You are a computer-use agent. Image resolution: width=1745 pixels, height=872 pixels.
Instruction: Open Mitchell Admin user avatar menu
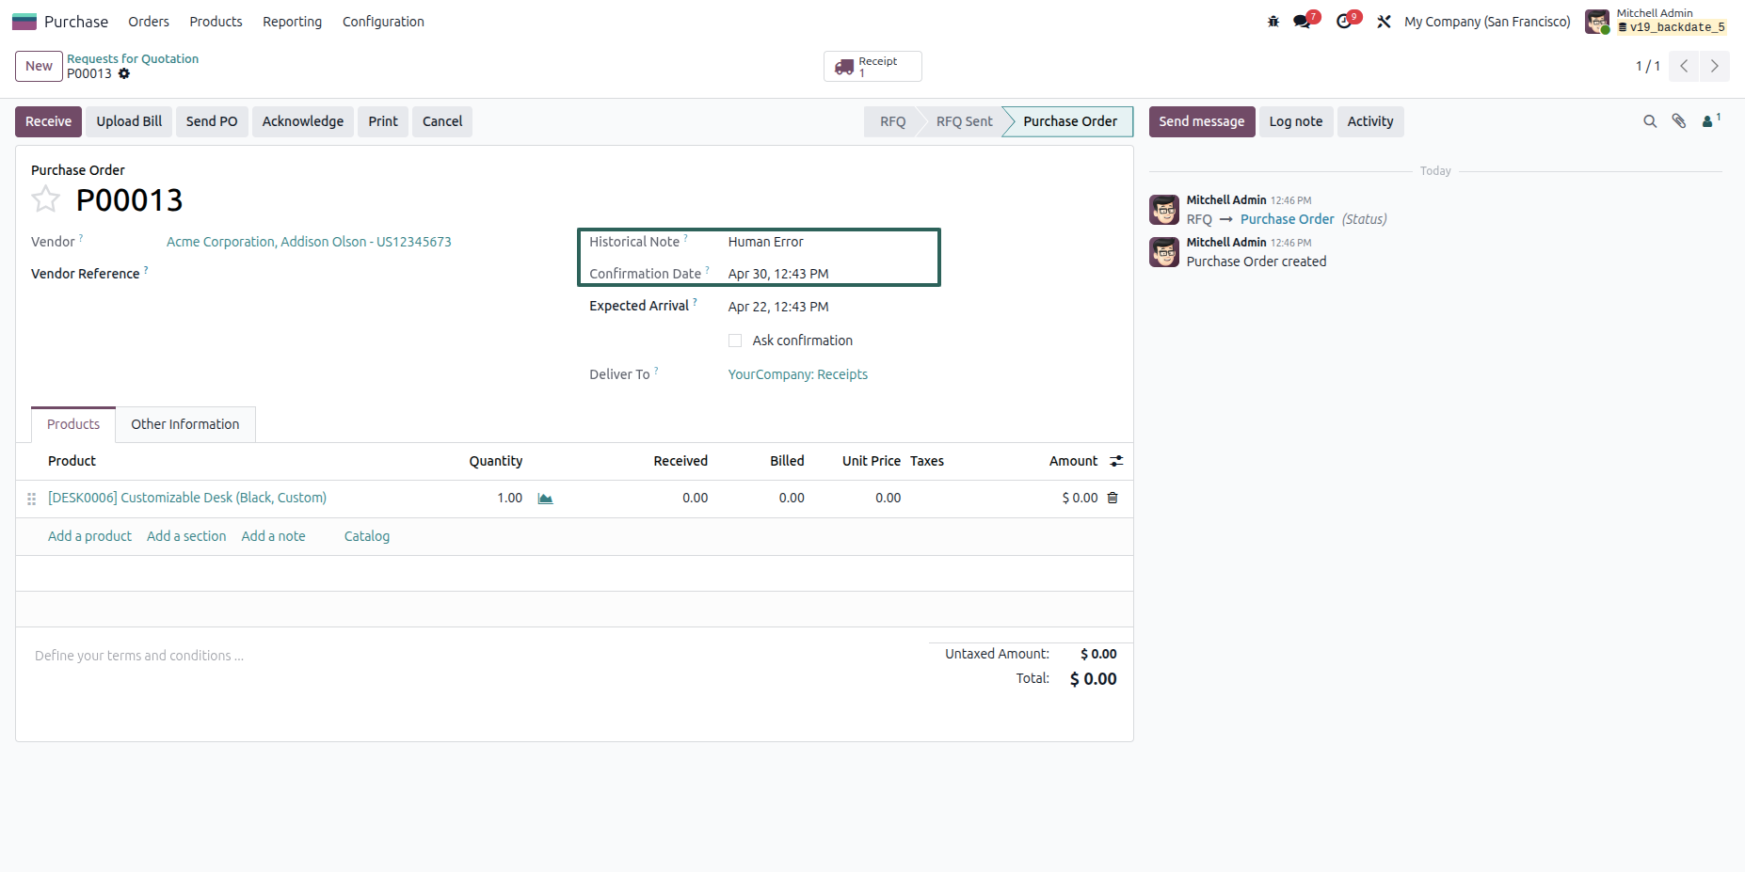coord(1597,22)
